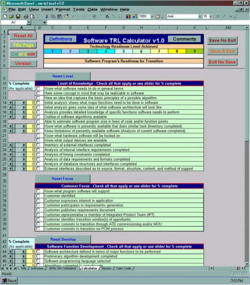Click the Redo arrow icon
The image size is (250, 285).
click(83, 16)
